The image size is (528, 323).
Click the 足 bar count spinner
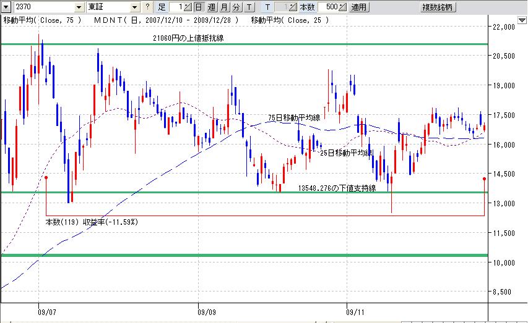(x=188, y=7)
